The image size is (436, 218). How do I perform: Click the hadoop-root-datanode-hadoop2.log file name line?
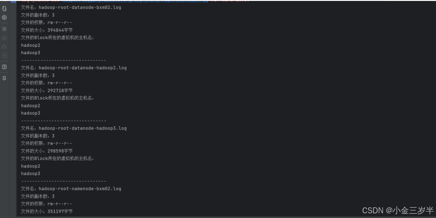(x=74, y=68)
